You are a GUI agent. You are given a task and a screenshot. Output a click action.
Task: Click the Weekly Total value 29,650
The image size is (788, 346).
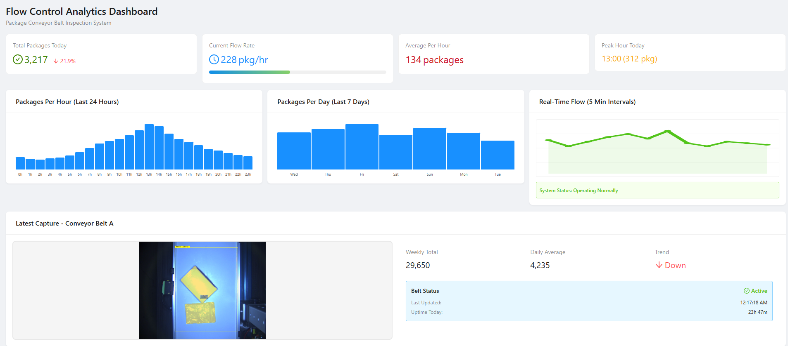tap(418, 265)
